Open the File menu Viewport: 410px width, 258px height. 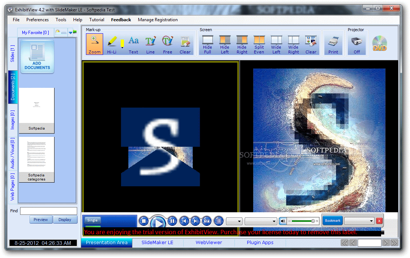pos(16,20)
